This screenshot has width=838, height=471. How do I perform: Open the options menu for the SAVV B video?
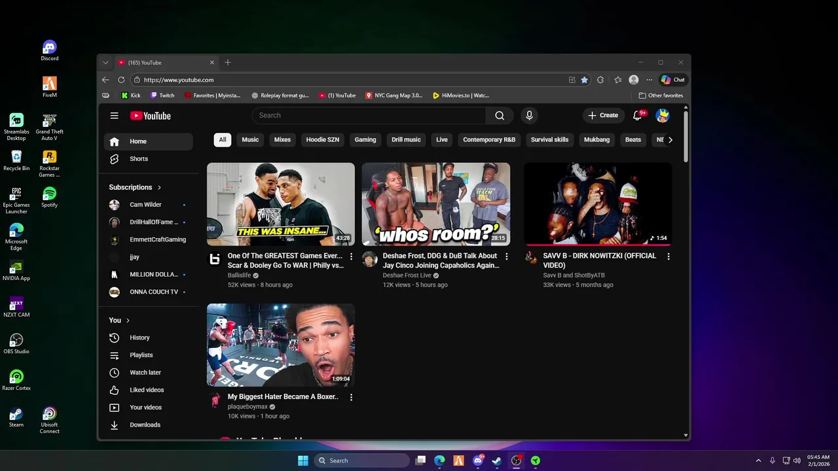click(668, 256)
